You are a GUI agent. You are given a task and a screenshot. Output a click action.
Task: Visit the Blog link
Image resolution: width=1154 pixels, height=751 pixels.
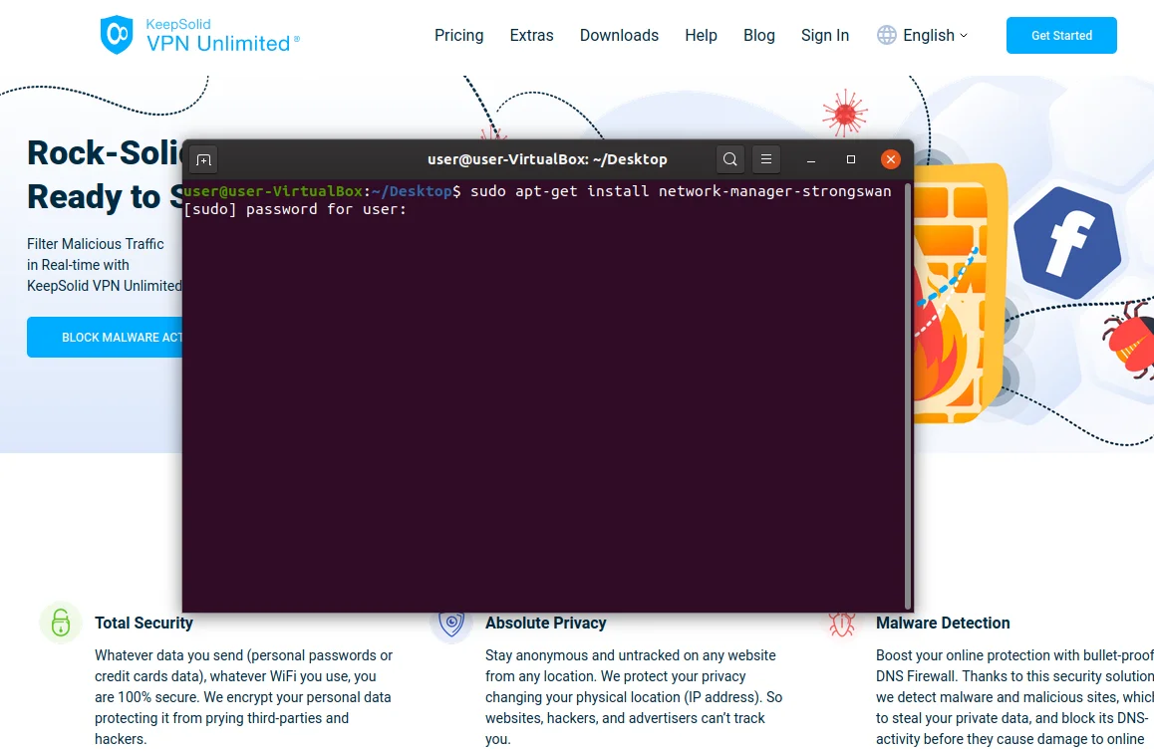[x=758, y=35]
